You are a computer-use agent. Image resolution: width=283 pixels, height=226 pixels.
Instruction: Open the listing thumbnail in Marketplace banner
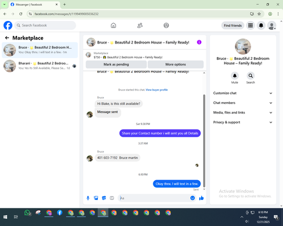88,55
